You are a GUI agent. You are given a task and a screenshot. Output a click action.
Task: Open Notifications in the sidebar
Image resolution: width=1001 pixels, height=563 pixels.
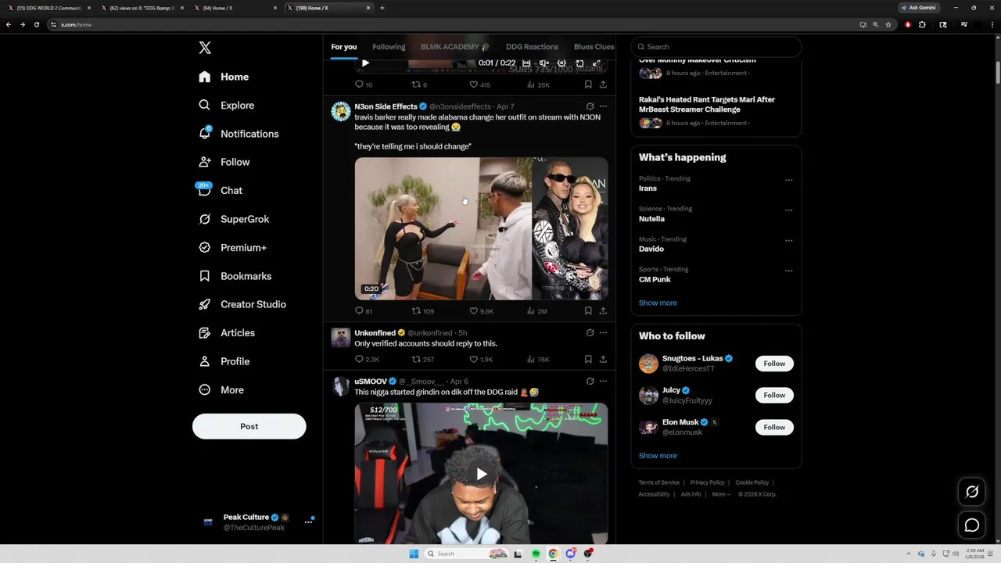point(239,134)
